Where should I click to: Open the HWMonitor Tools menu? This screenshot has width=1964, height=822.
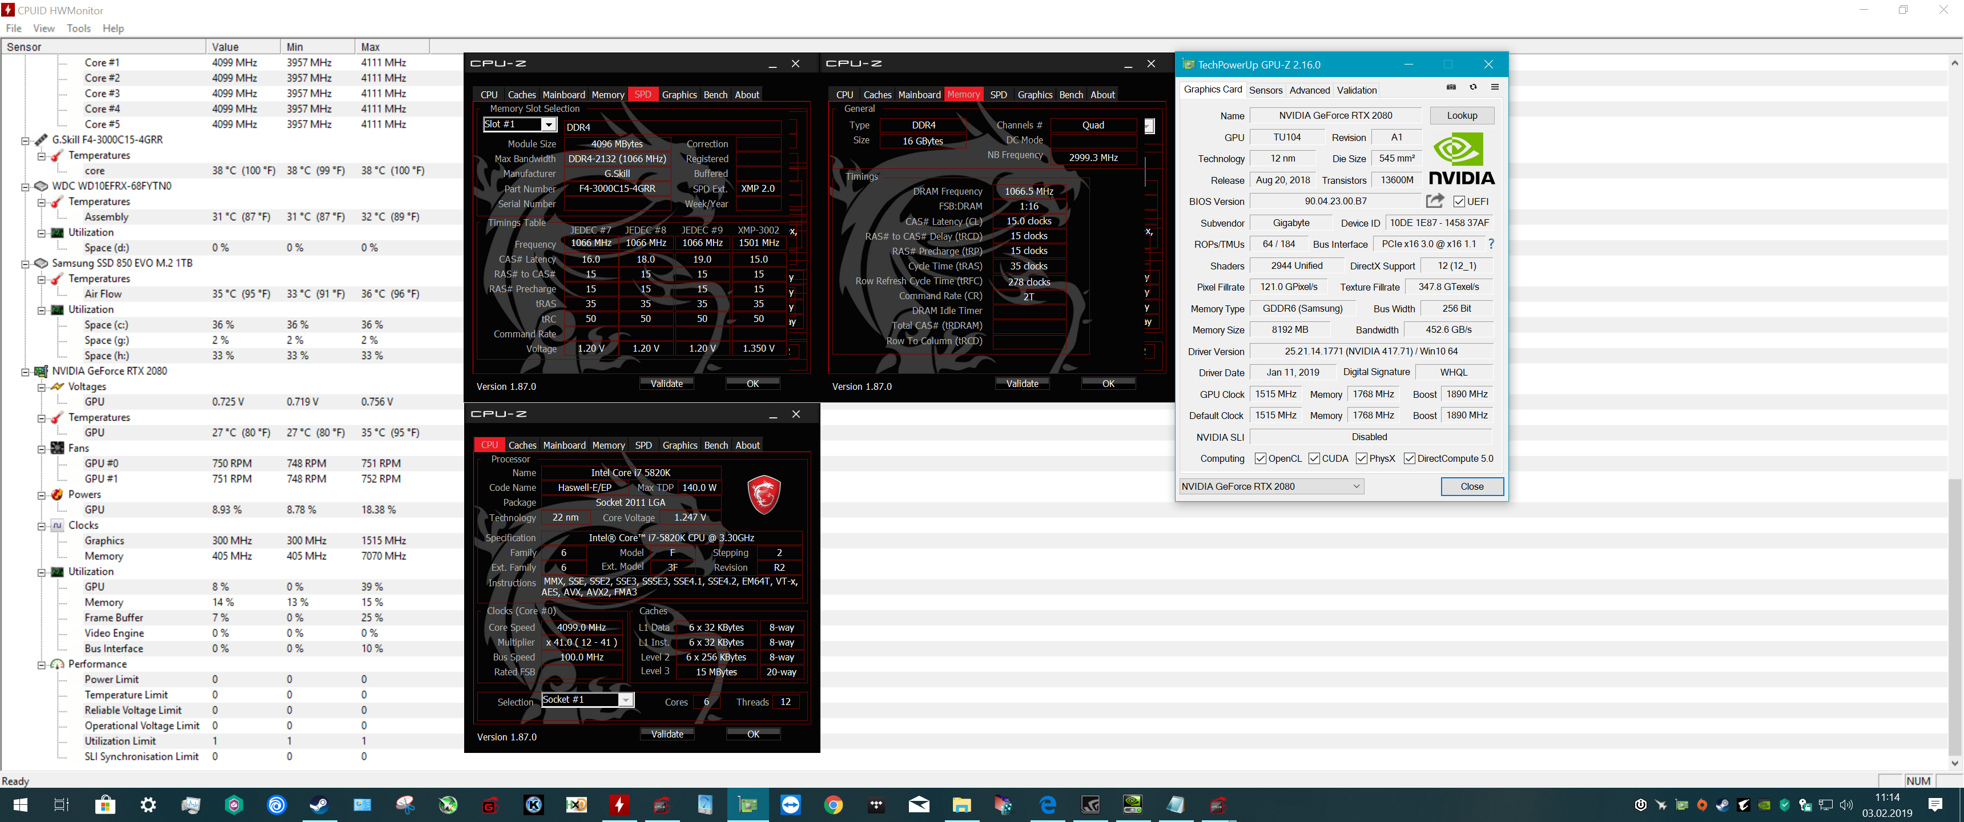[79, 28]
